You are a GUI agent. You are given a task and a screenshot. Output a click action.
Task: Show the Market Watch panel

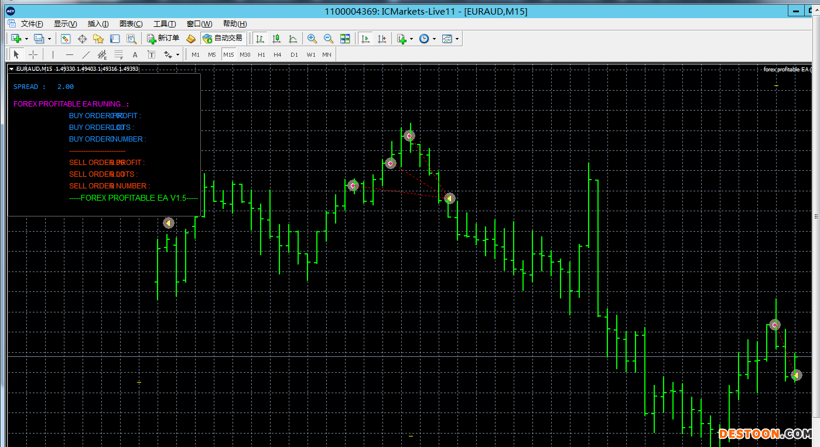(66, 39)
